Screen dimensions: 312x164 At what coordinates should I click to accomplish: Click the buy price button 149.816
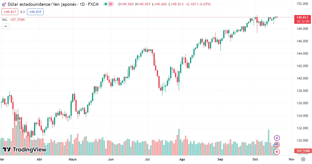click(35, 12)
